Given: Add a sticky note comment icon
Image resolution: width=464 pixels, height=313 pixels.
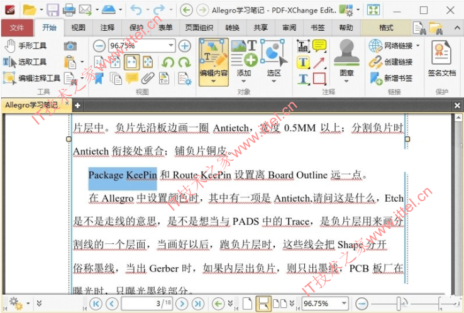Looking at the screenshot, I should click(319, 46).
